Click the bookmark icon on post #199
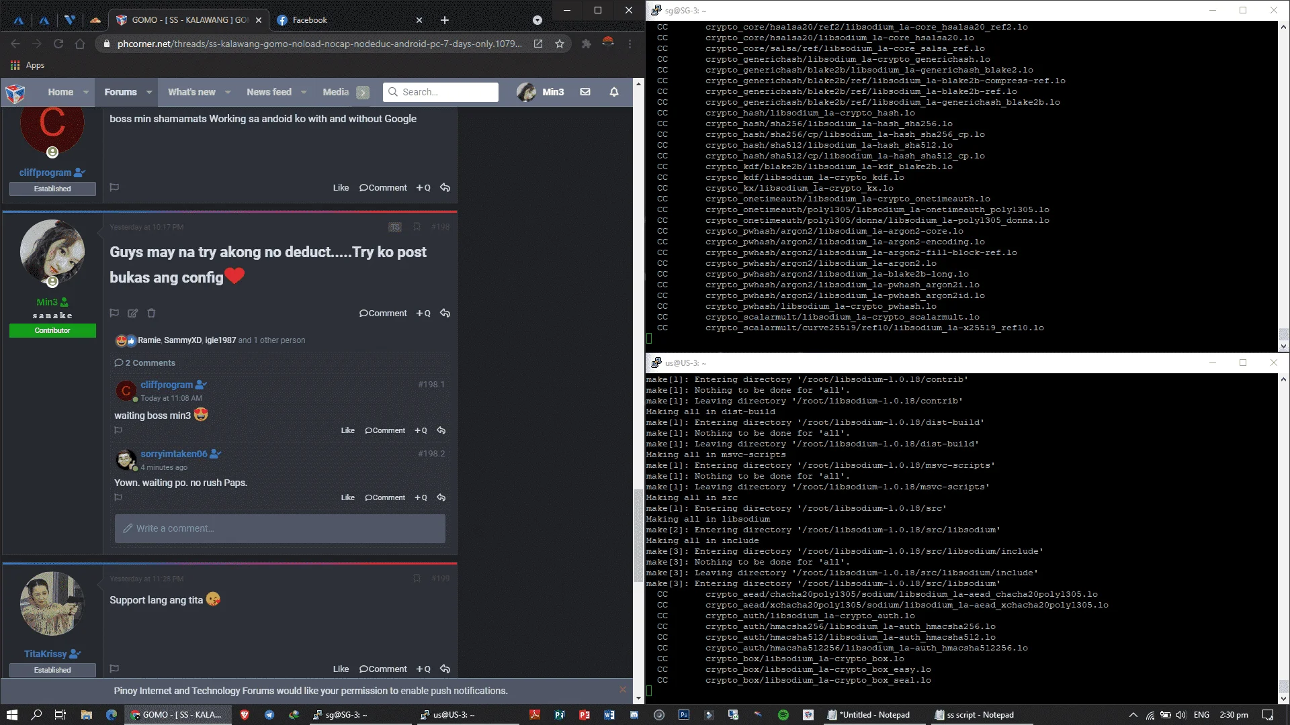 [x=417, y=579]
